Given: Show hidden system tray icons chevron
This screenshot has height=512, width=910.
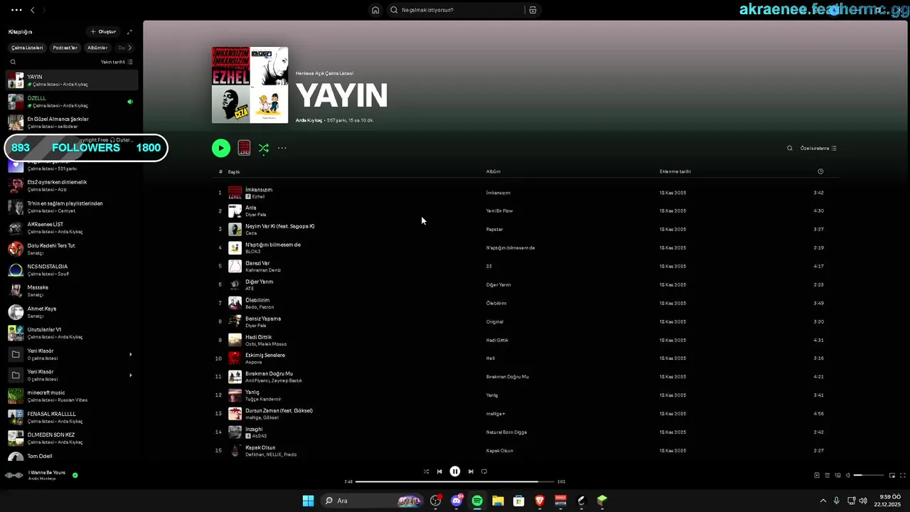Looking at the screenshot, I should 823,501.
